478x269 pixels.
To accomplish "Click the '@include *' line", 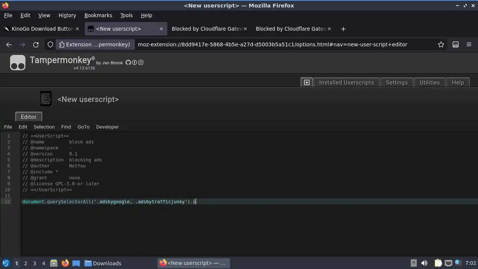I will coord(40,172).
